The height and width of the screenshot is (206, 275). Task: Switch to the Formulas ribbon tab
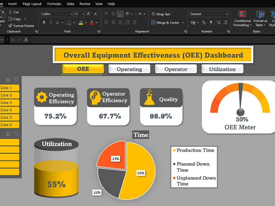coord(54,4)
